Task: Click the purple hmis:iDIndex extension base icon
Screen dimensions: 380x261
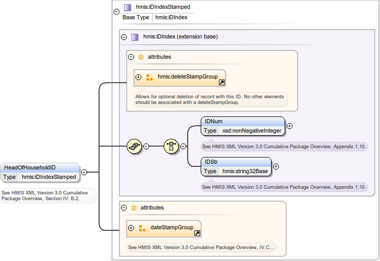Action: [134, 37]
